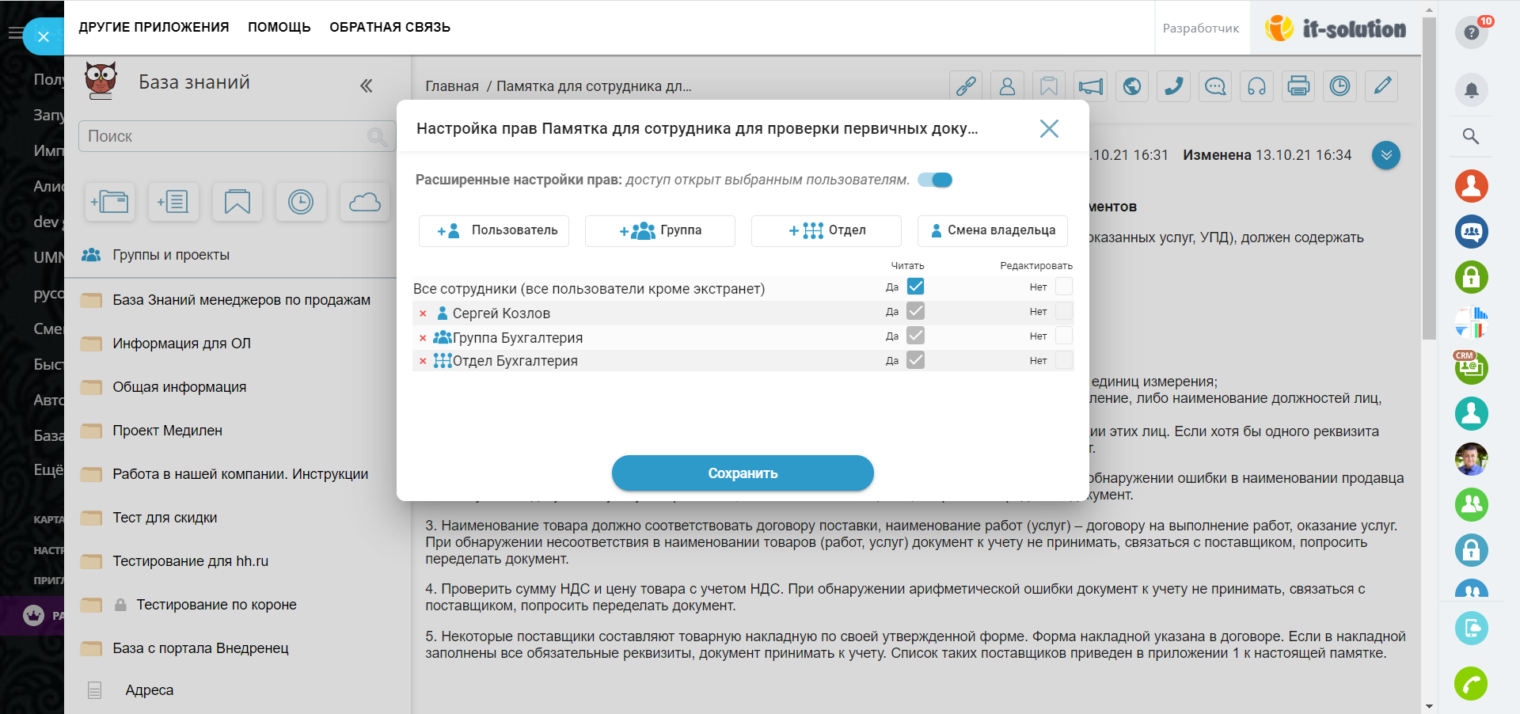This screenshot has height=714, width=1520.
Task: Open the it-solution logo link
Action: 1336,28
